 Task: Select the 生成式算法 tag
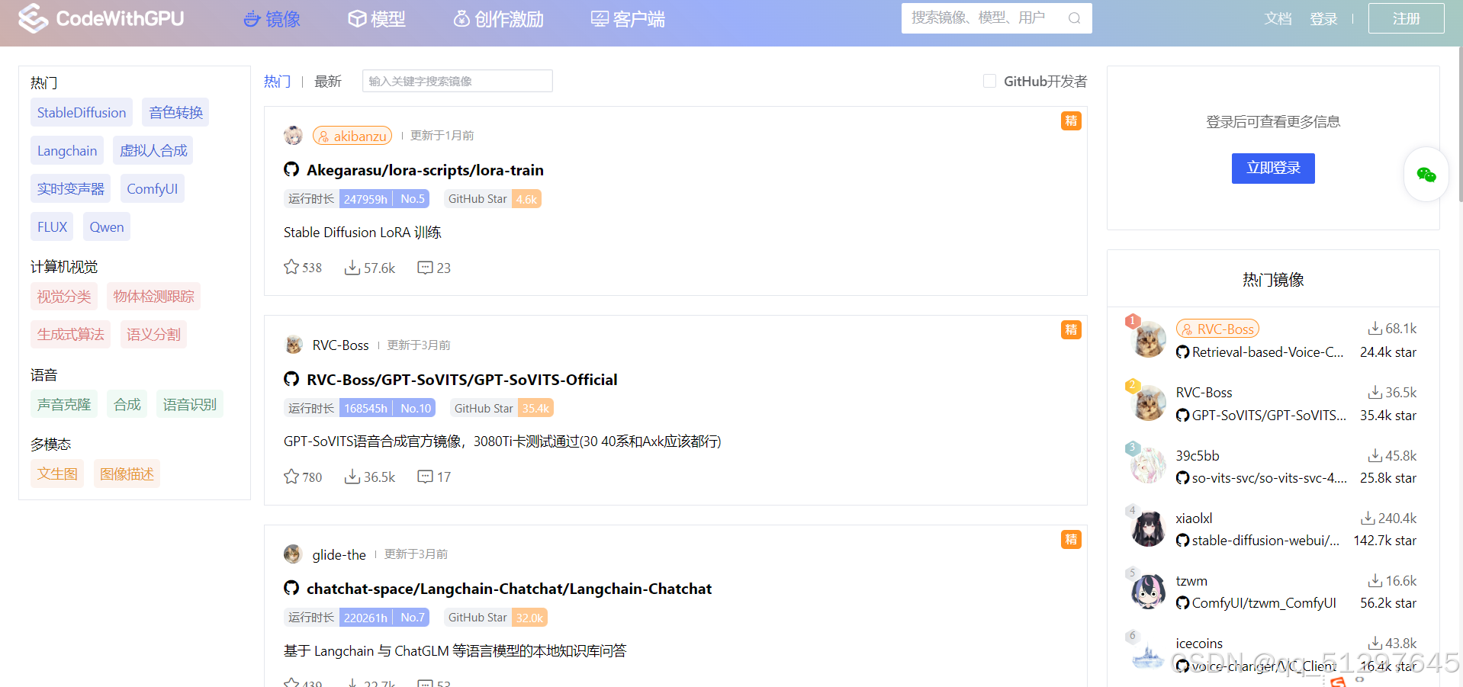pyautogui.click(x=71, y=334)
